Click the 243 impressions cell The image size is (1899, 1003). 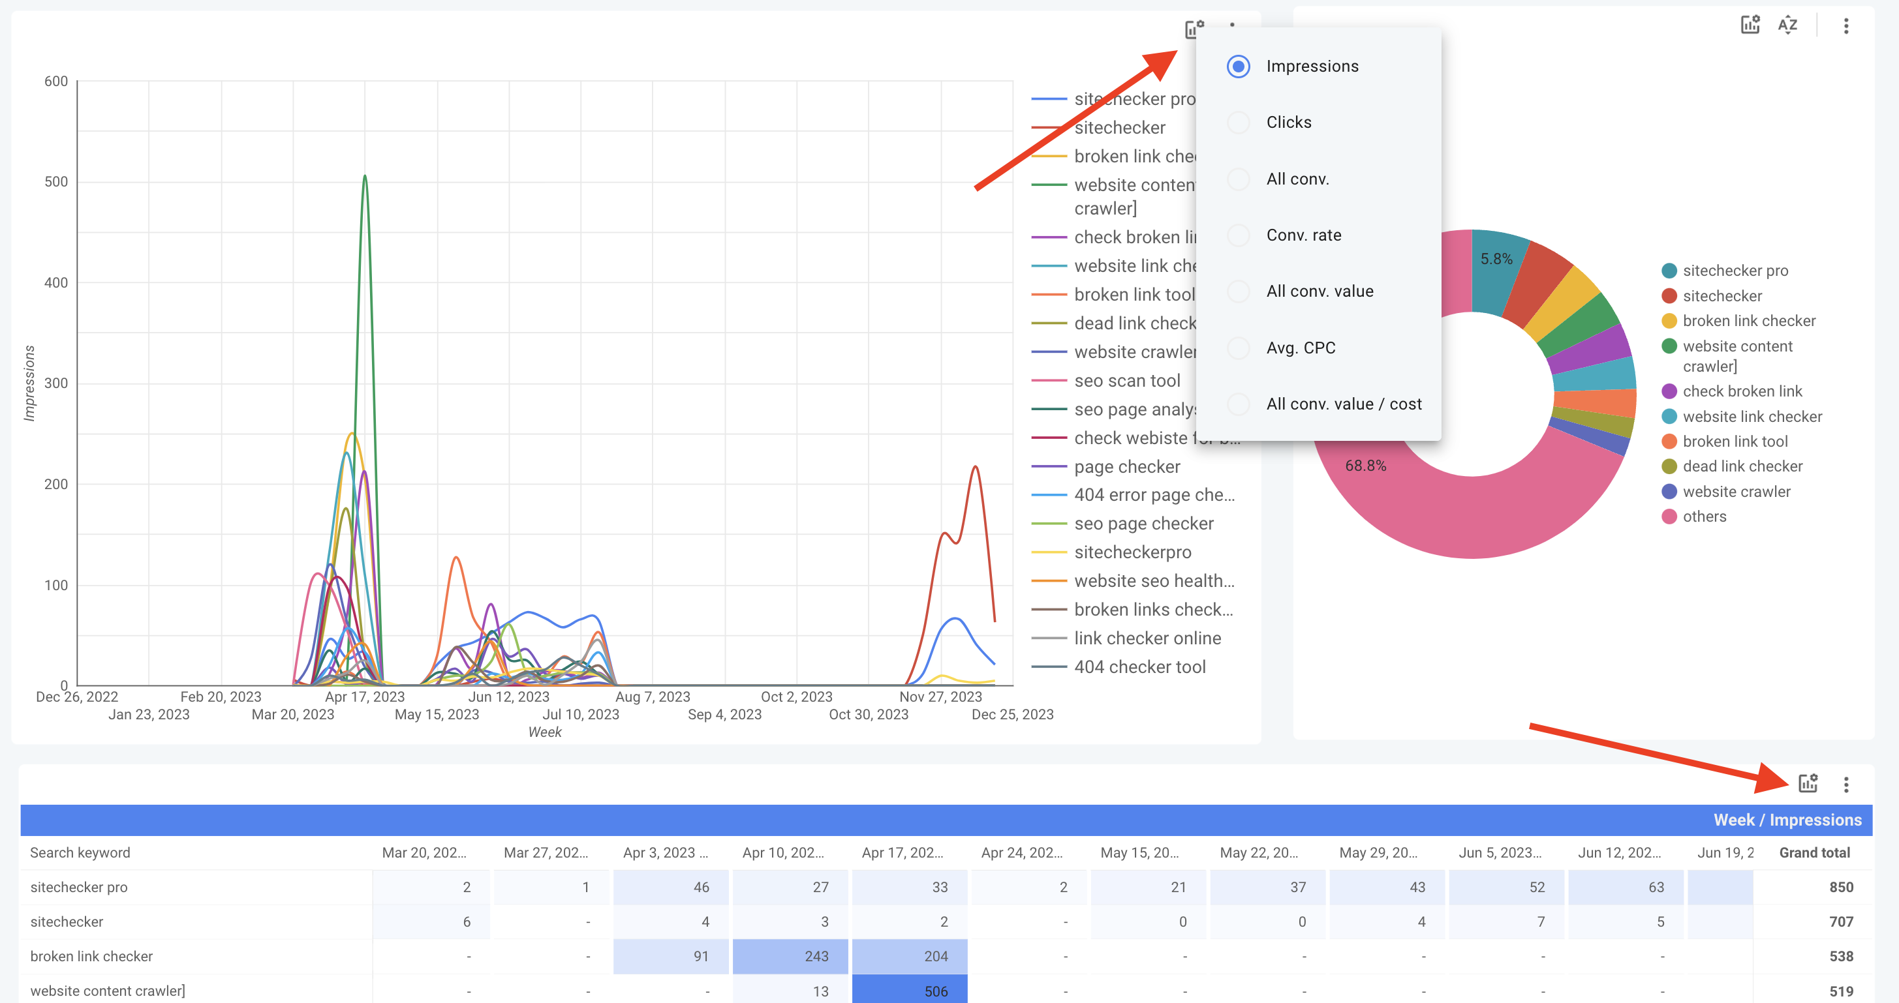point(790,957)
